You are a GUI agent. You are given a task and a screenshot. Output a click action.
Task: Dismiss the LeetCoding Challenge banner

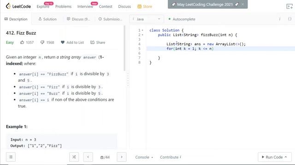click(x=243, y=4)
